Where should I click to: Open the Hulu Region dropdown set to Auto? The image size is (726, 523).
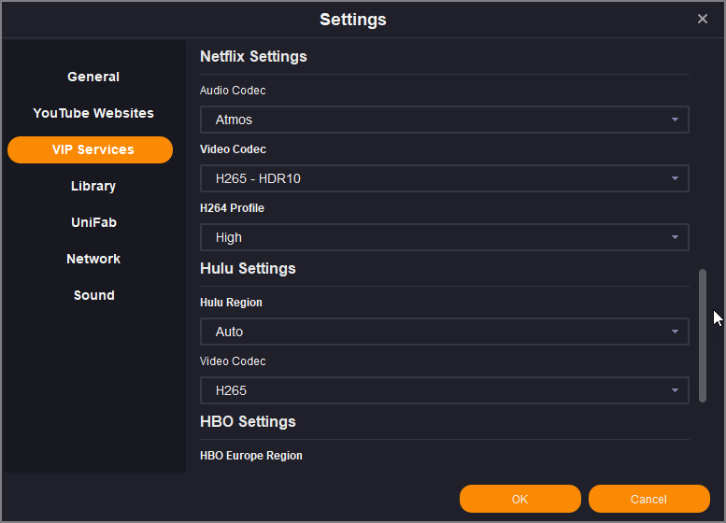[x=445, y=332]
